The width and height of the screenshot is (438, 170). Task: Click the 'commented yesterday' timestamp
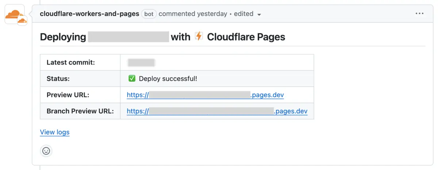click(x=193, y=14)
